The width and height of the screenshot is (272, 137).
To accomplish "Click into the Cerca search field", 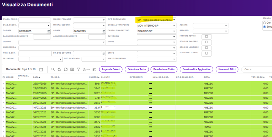I will point(256,69).
